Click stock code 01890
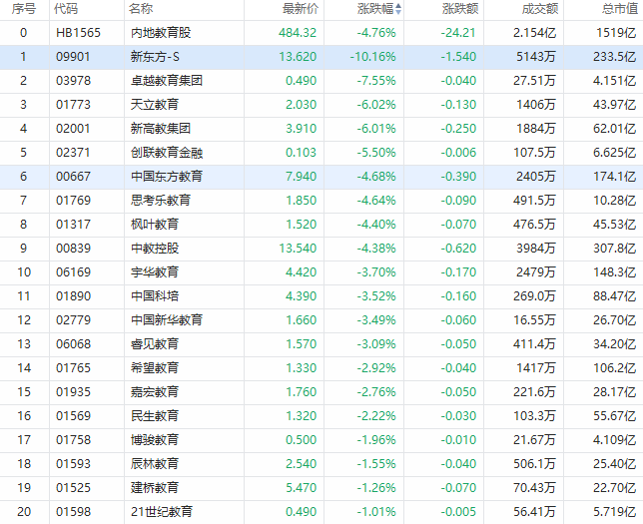The image size is (643, 524). 73,296
